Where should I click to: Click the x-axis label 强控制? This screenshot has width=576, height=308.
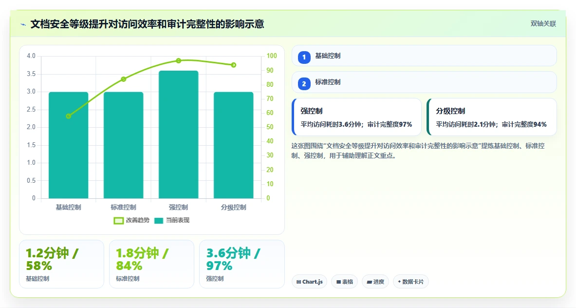point(179,207)
